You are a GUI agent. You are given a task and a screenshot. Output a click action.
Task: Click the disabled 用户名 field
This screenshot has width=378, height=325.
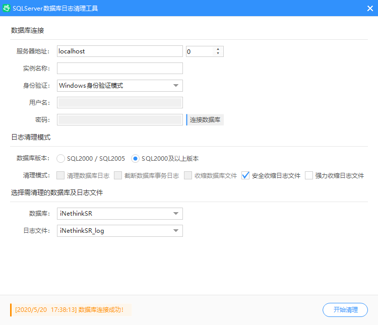coord(120,103)
